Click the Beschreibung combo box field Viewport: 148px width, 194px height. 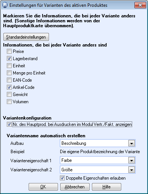point(98,143)
